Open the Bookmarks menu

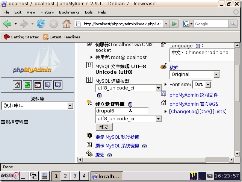[69, 12]
